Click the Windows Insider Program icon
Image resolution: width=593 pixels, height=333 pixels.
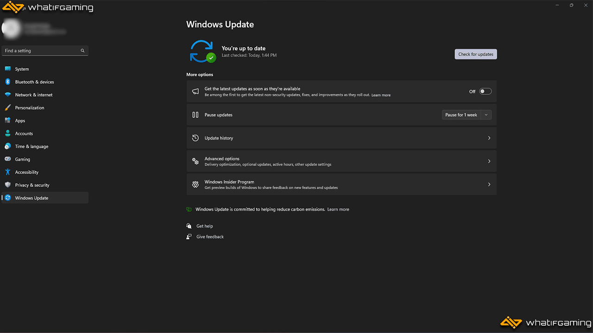click(196, 185)
